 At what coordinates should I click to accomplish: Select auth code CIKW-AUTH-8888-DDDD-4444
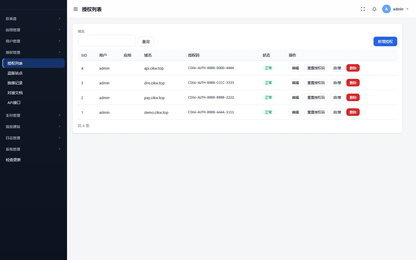click(211, 68)
